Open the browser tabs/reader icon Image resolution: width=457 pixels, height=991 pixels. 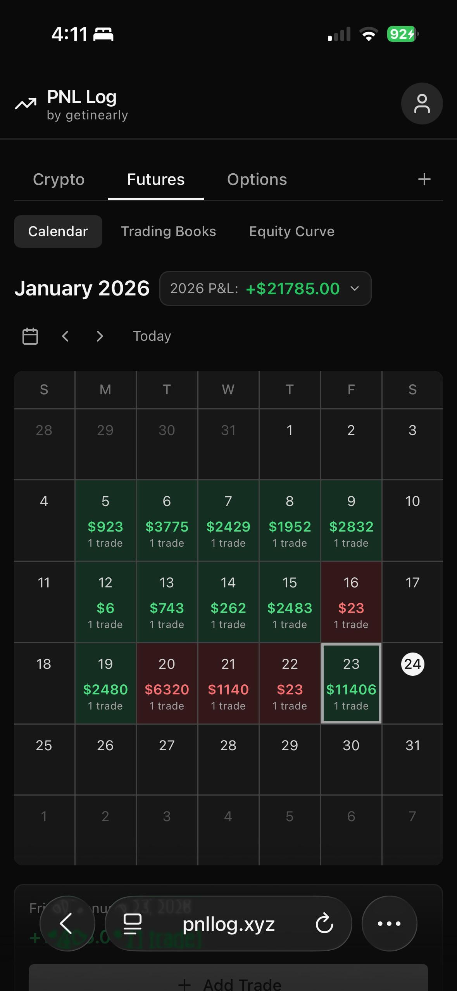point(132,924)
